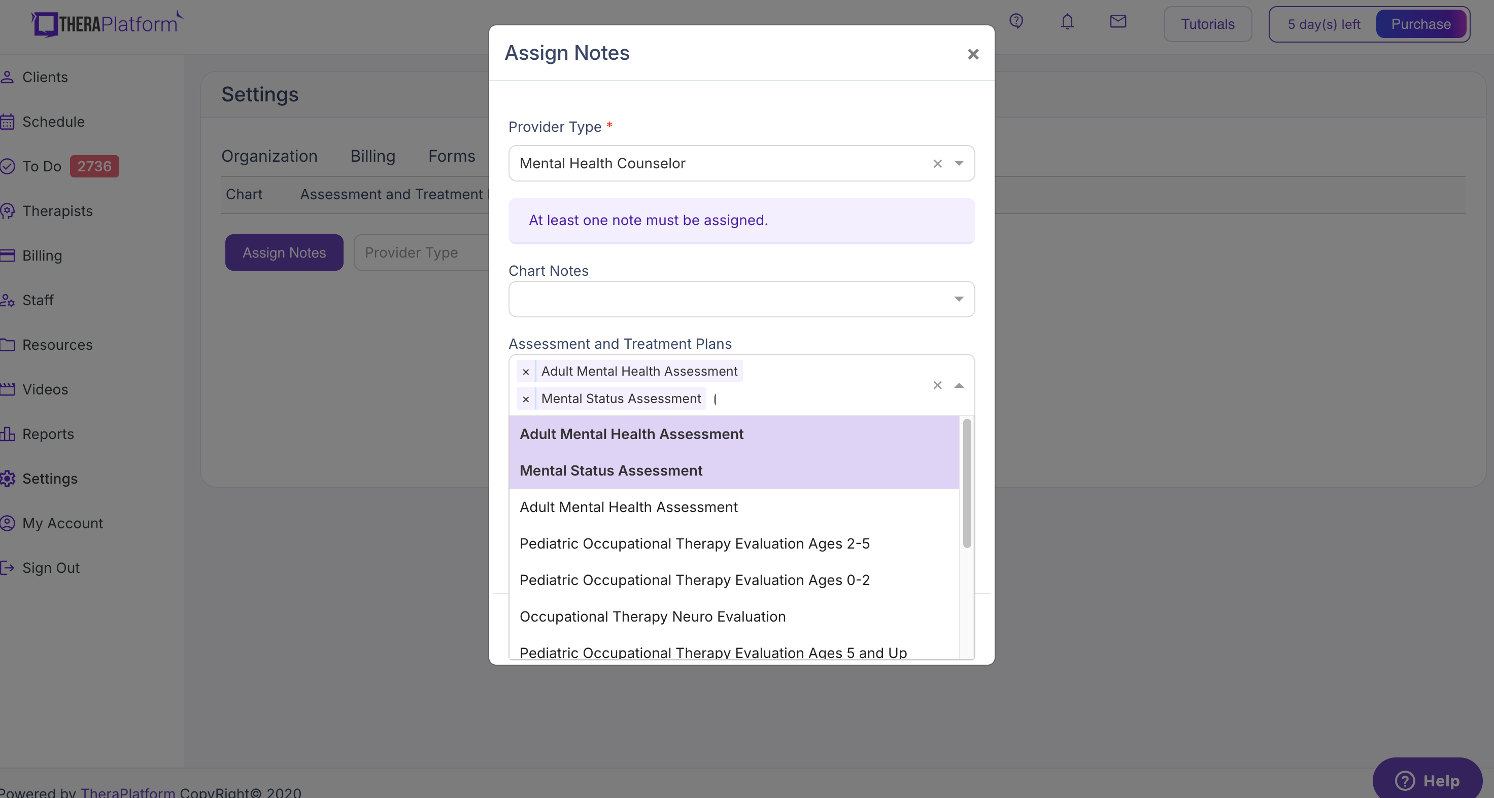Open the Tutorials page
Screen dimensions: 1494x798
[1207, 24]
